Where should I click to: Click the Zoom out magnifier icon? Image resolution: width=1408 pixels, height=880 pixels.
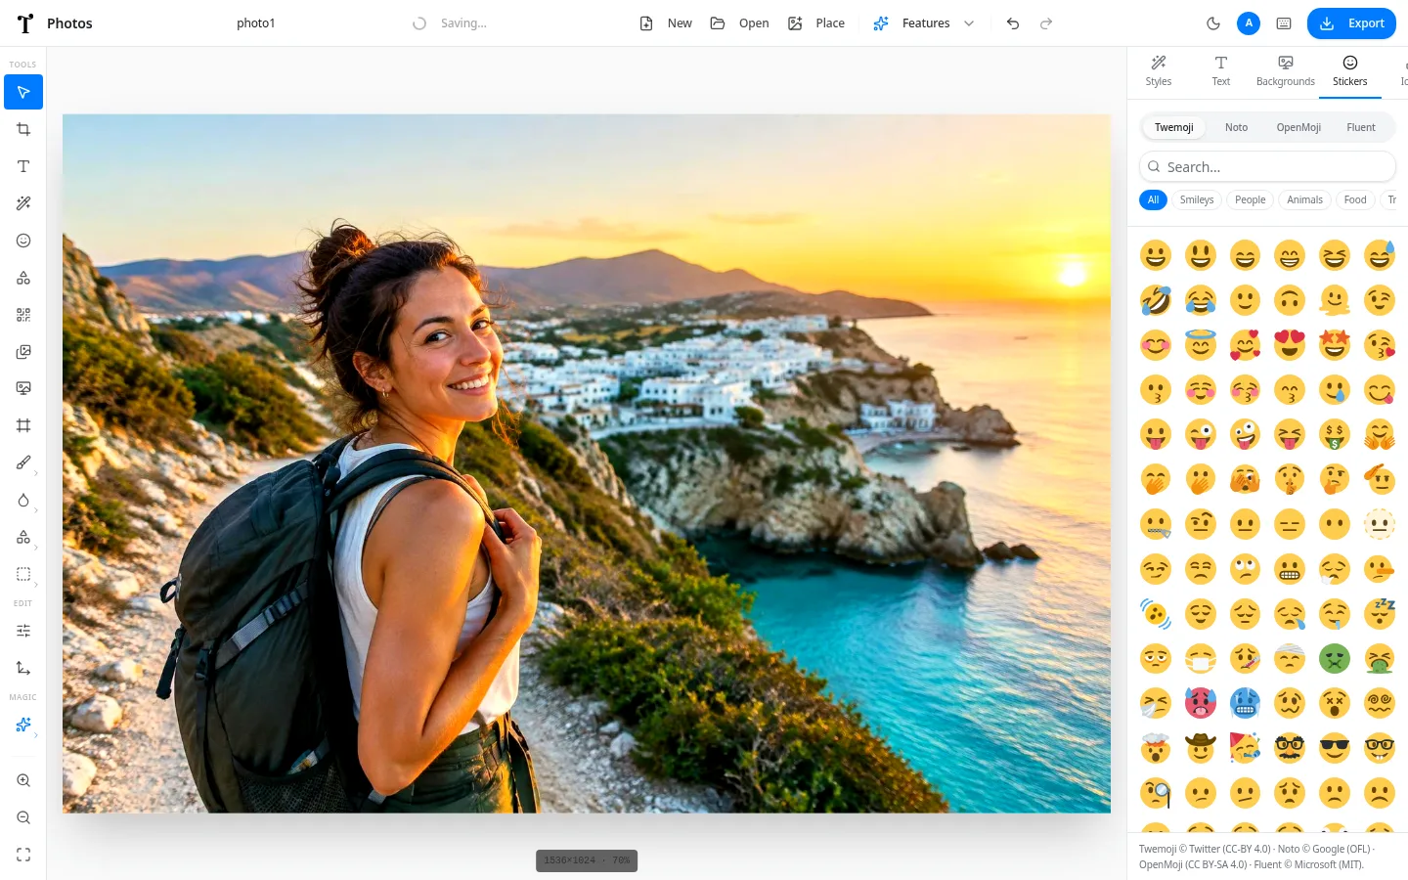[23, 817]
